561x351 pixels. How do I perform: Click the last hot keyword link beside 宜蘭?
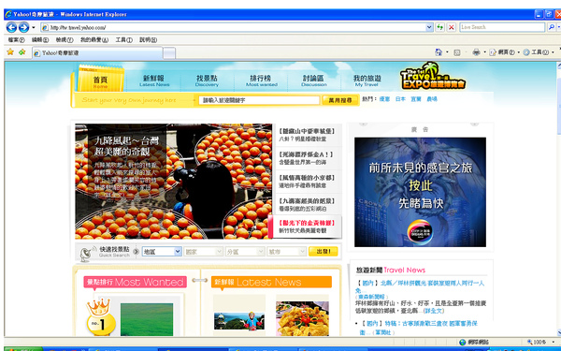click(x=432, y=99)
